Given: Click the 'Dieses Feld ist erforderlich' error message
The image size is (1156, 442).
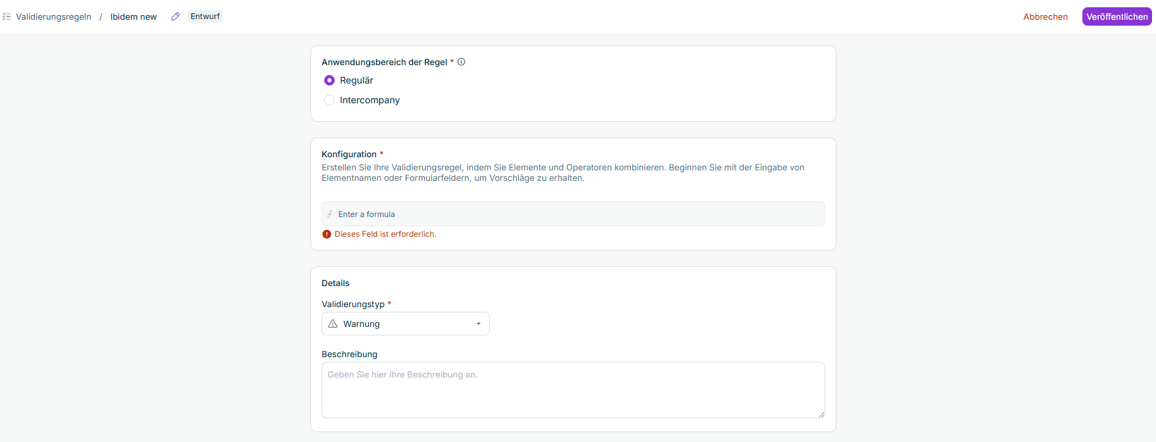Looking at the screenshot, I should click(x=385, y=234).
